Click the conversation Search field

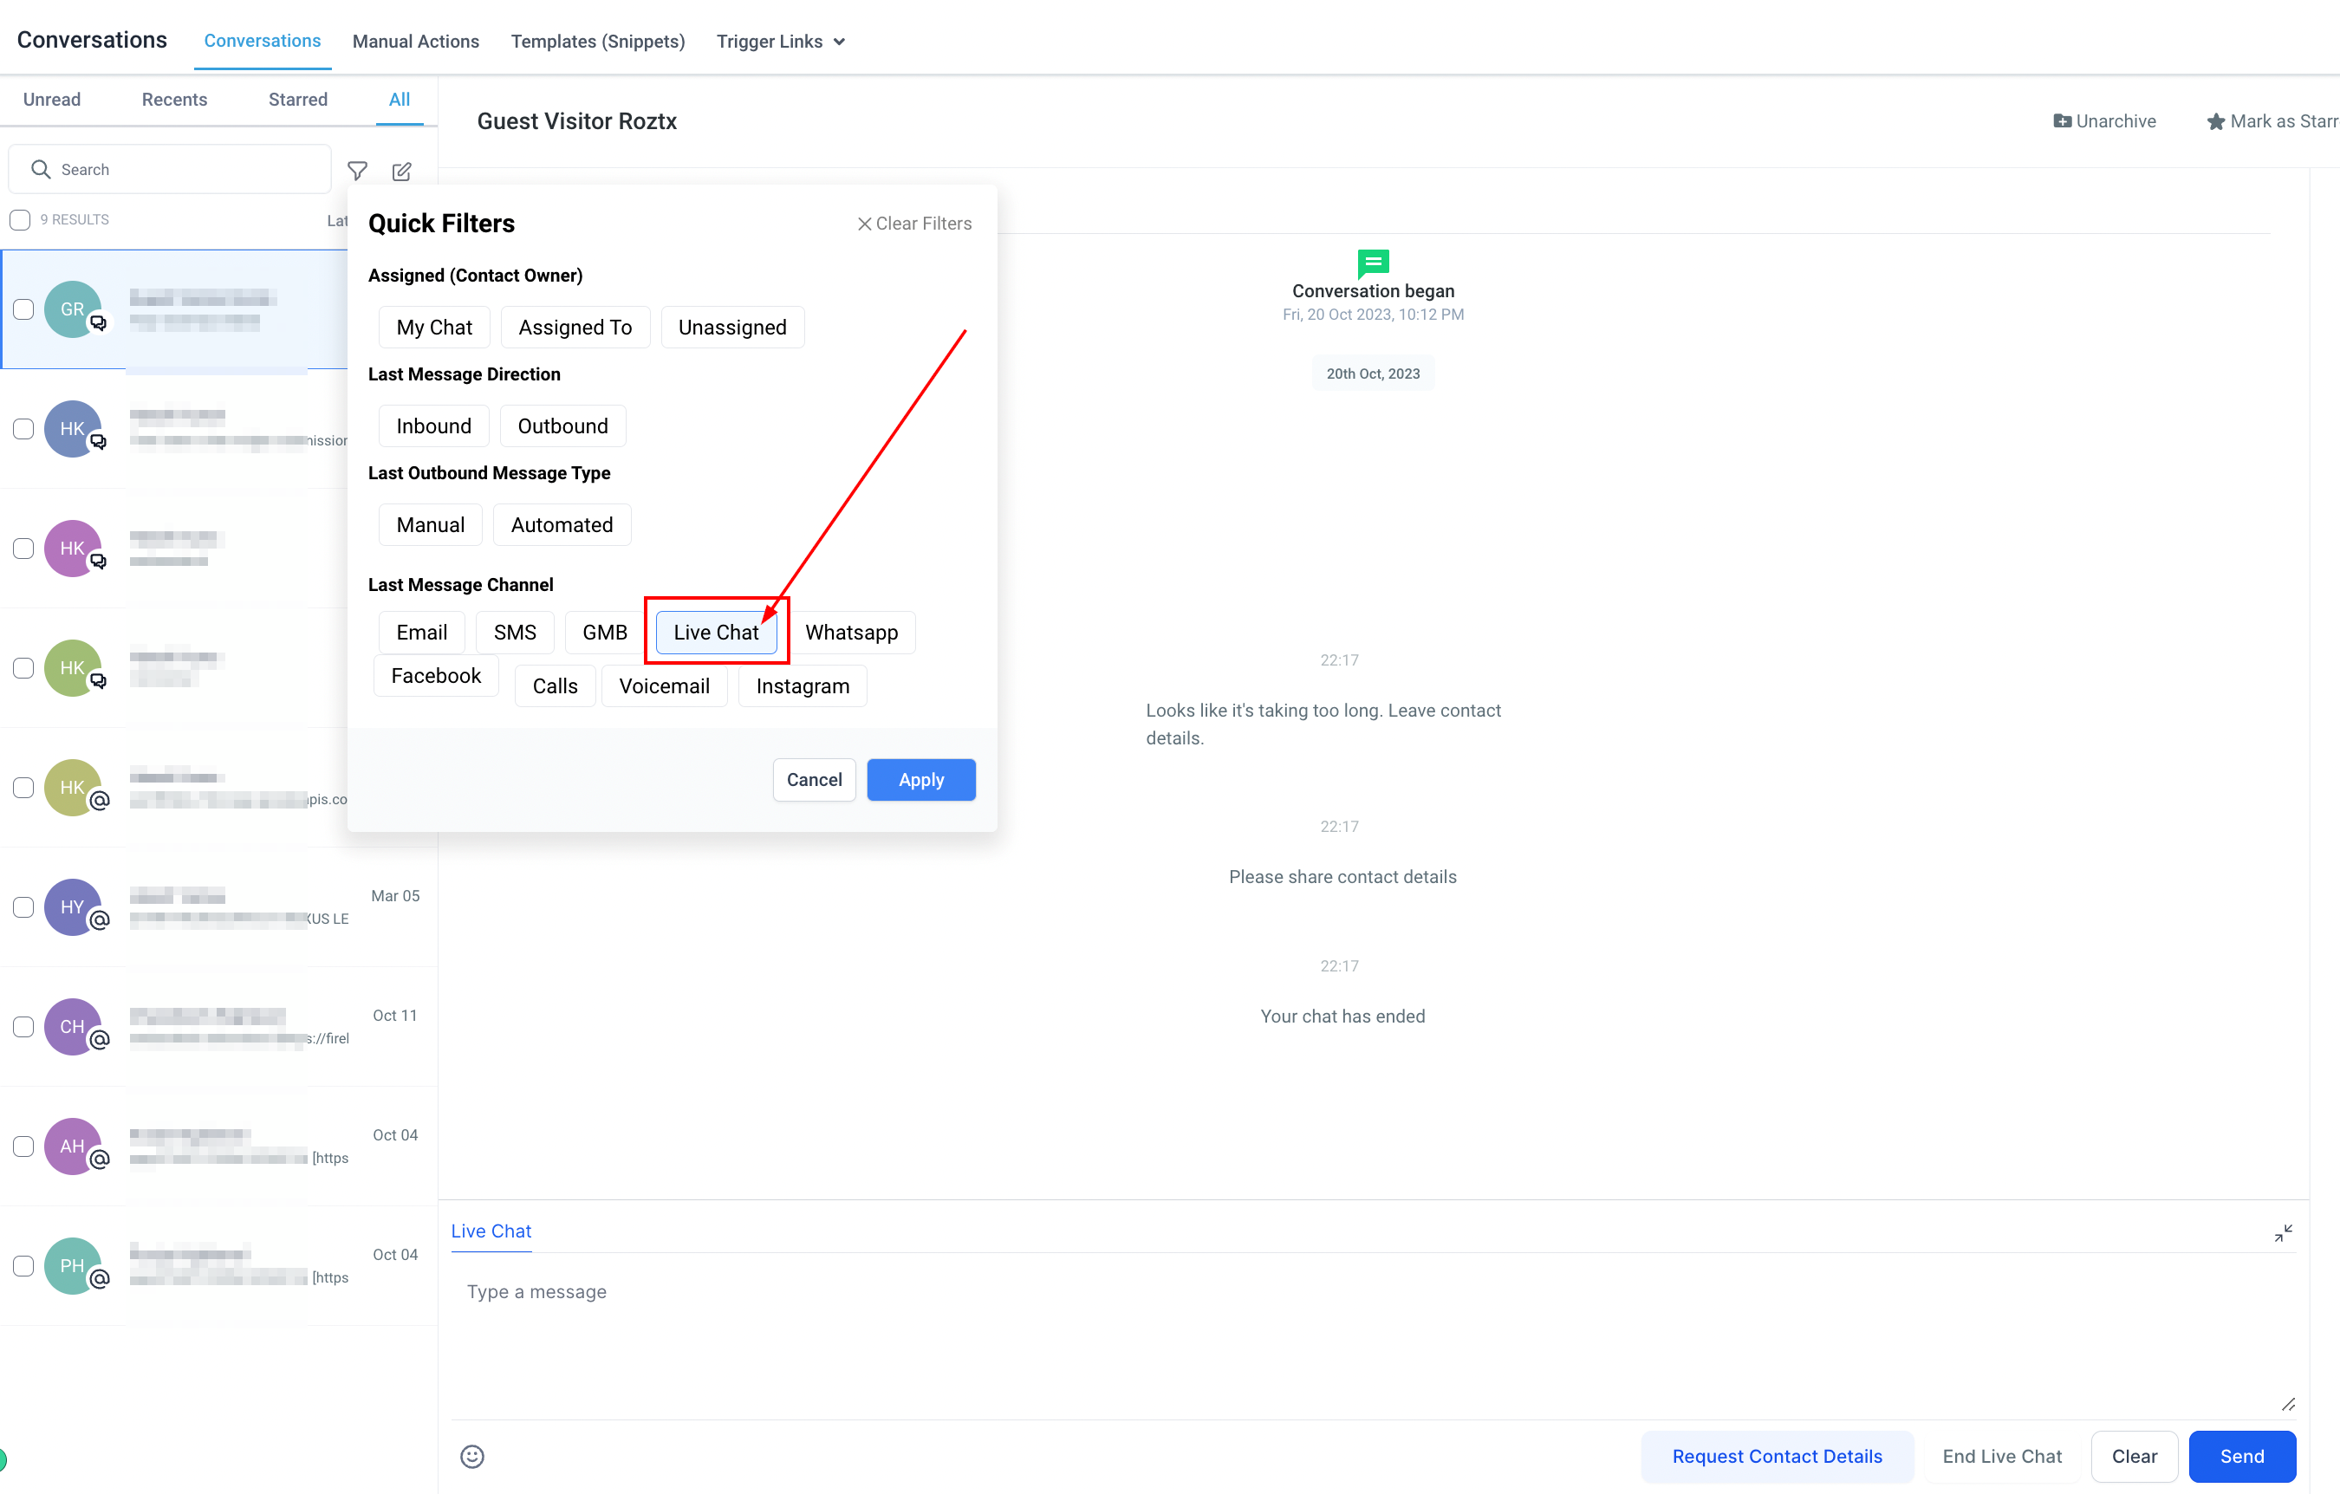point(170,169)
